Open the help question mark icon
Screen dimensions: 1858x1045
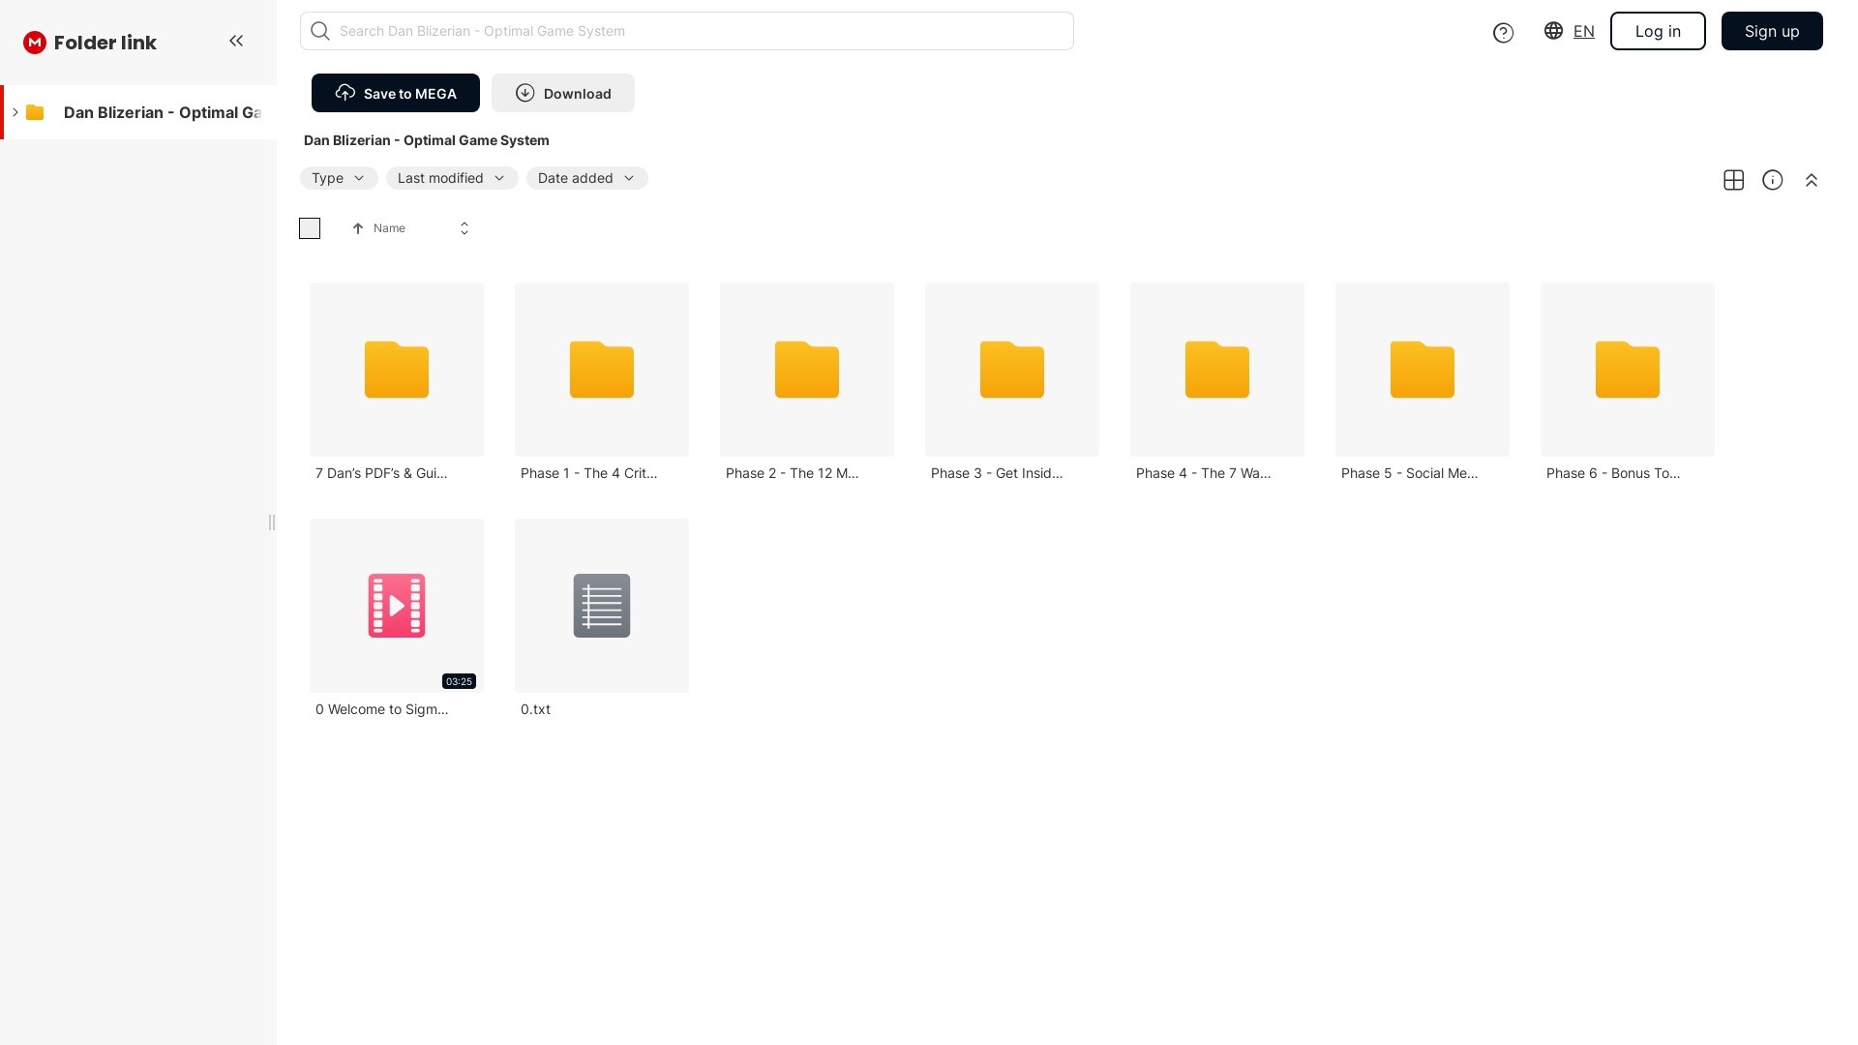coord(1503,33)
